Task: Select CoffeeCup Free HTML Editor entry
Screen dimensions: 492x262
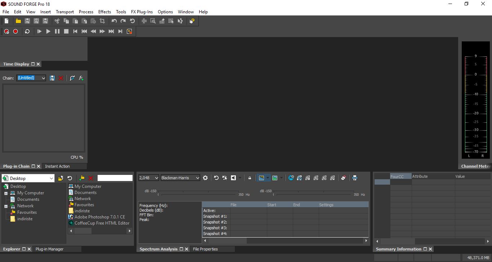Action: click(102, 223)
